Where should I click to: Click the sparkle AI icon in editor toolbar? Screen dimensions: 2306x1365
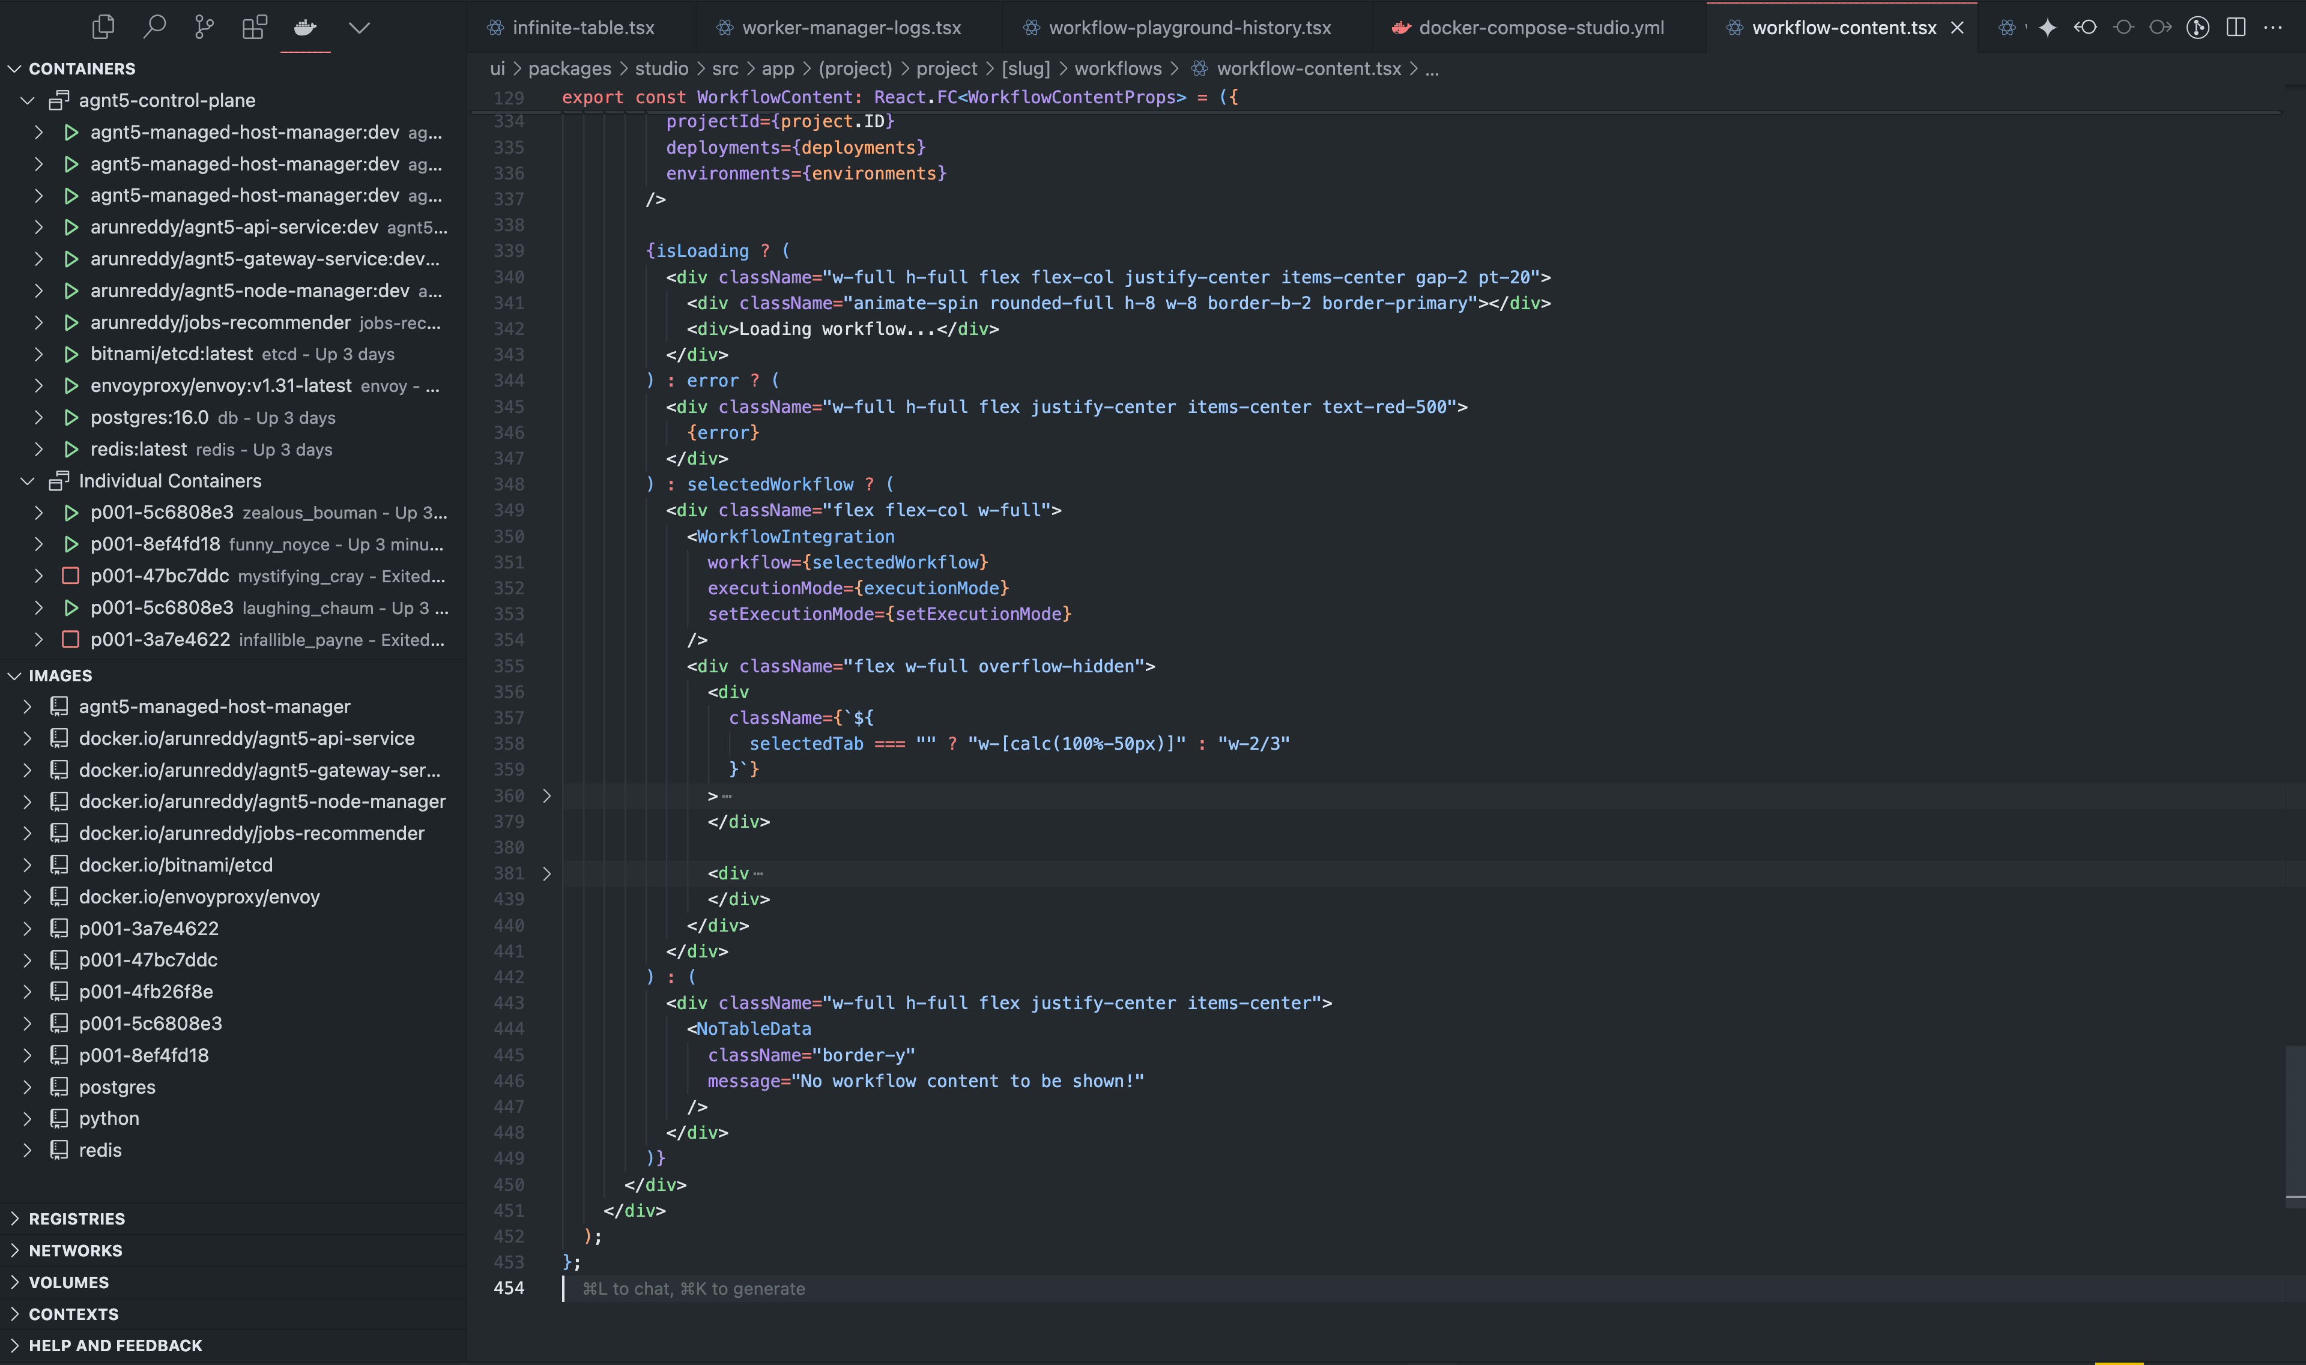(x=2047, y=28)
